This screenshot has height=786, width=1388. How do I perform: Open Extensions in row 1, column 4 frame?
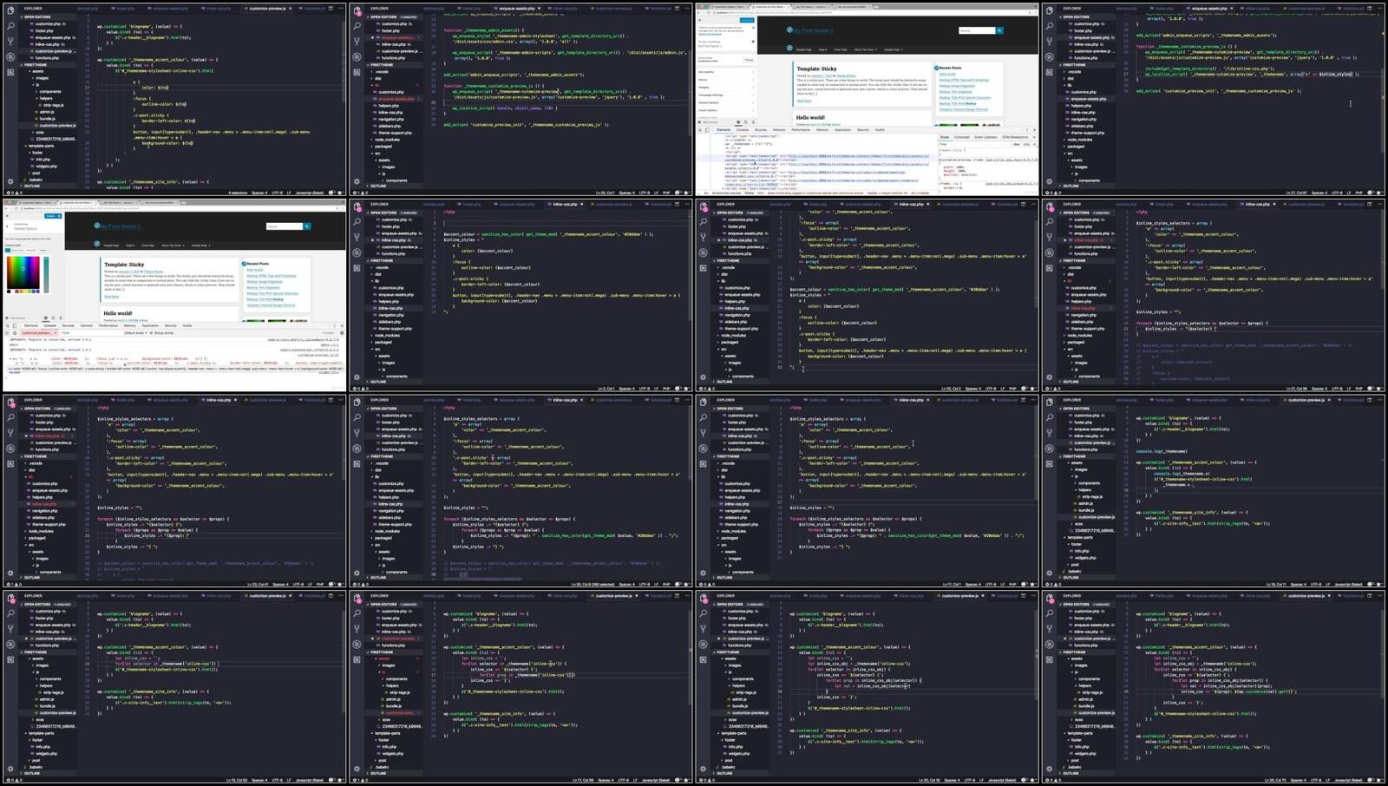pyautogui.click(x=1050, y=72)
